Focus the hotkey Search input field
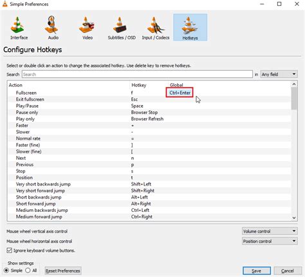The image size is (305, 277). pos(137,74)
